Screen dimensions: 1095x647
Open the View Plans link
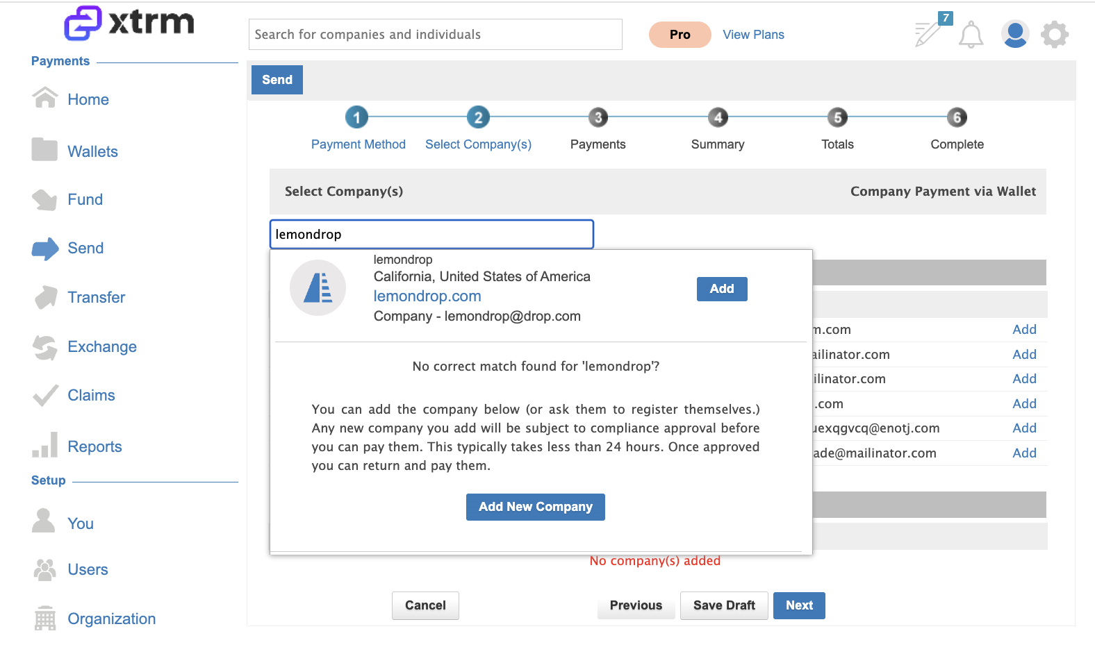[x=753, y=35]
